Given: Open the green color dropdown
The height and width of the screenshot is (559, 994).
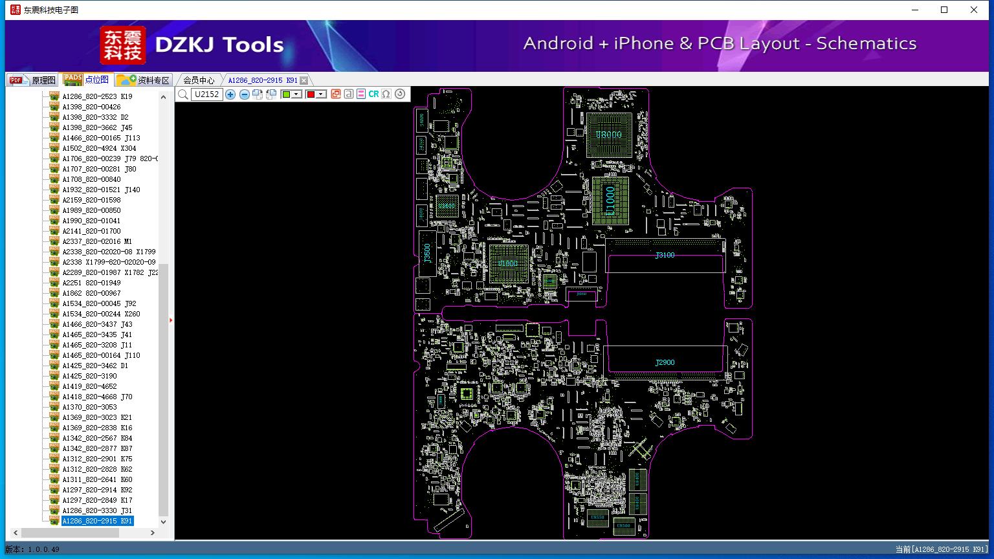Looking at the screenshot, I should [x=296, y=94].
